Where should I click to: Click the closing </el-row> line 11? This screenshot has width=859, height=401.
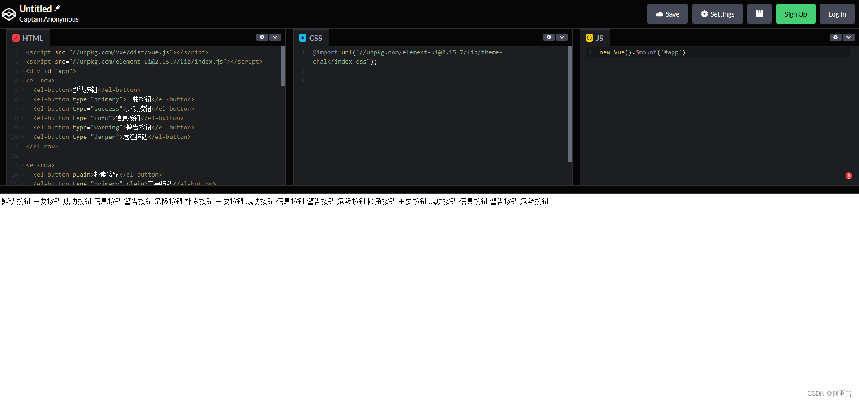[x=42, y=147]
